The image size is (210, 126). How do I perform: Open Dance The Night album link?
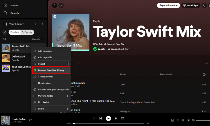coord(138,102)
